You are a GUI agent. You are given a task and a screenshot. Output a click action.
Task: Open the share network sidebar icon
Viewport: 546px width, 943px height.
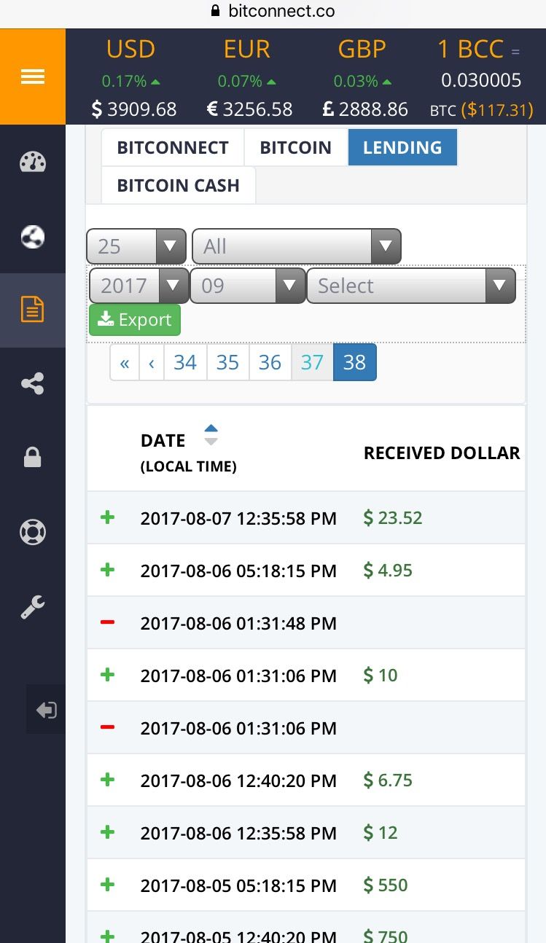33,383
